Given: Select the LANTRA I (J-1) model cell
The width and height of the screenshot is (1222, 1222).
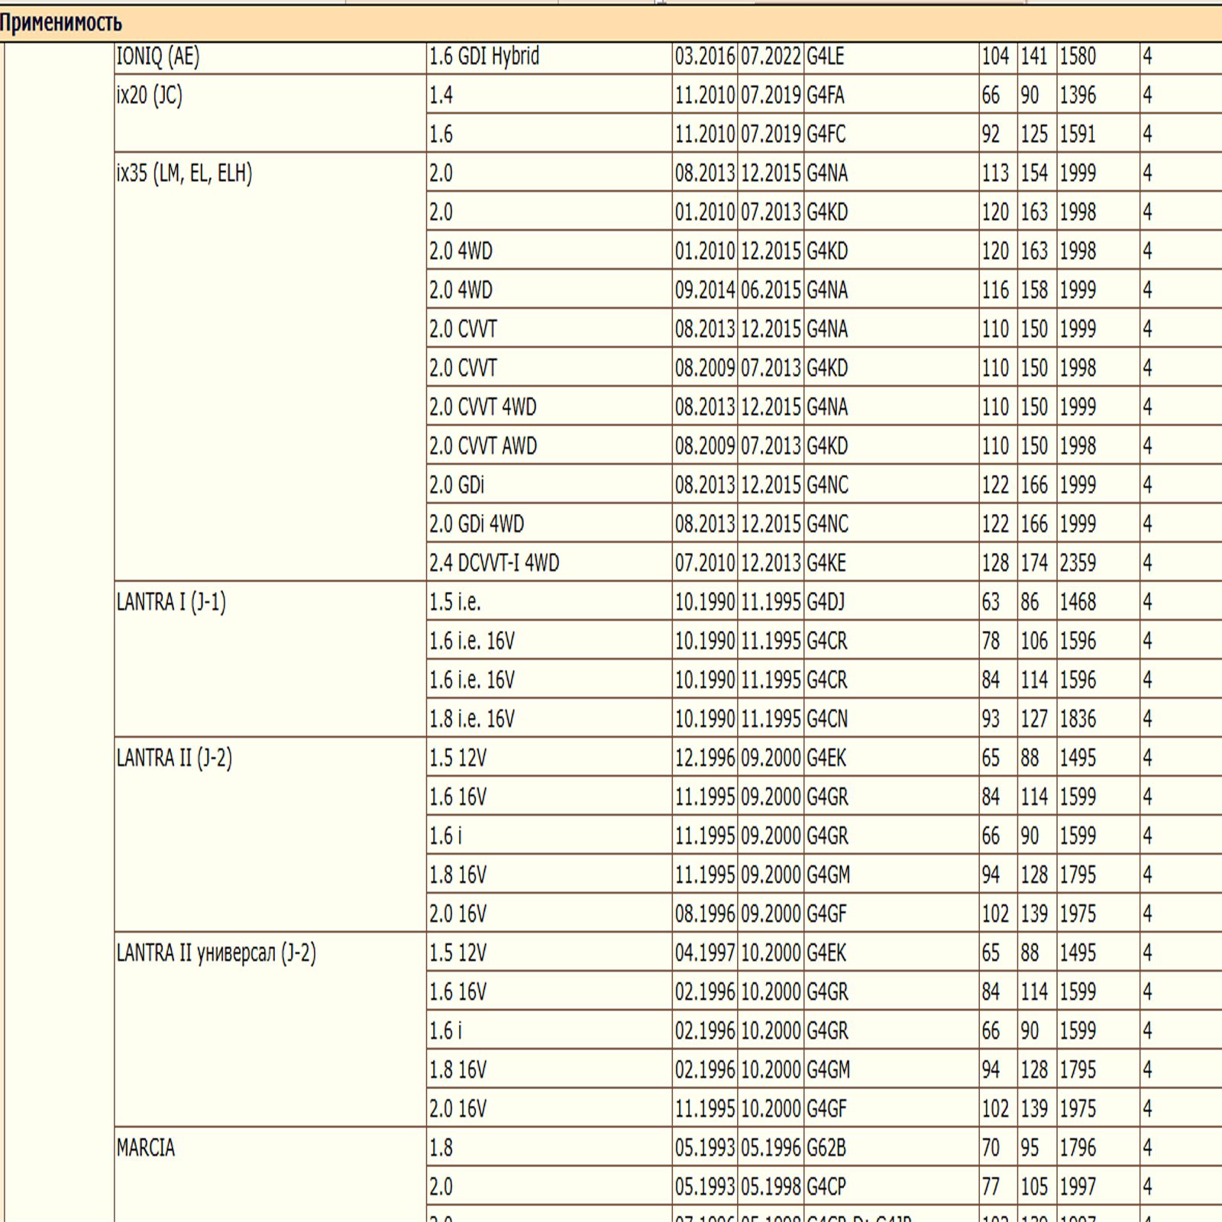Looking at the screenshot, I should (171, 603).
